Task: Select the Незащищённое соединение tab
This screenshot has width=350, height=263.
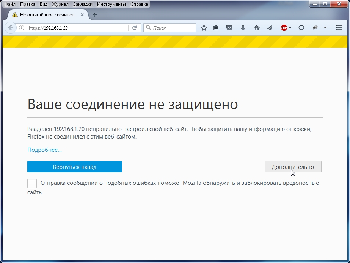Action: click(47, 15)
